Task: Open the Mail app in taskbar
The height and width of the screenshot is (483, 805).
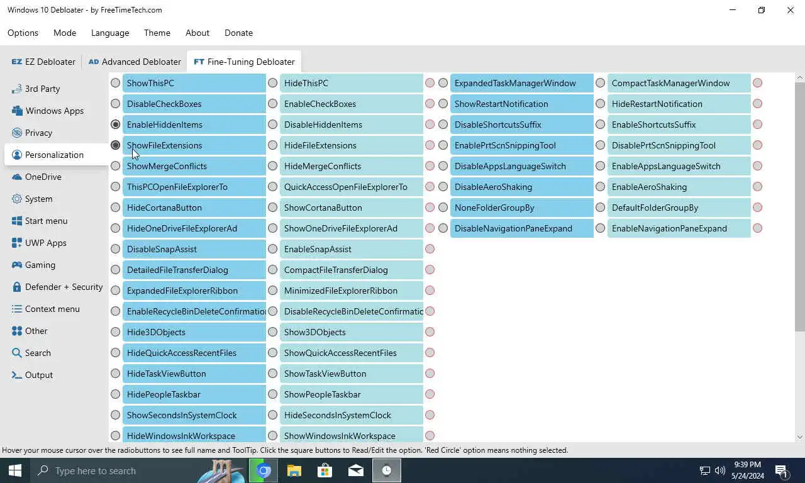Action: point(356,470)
